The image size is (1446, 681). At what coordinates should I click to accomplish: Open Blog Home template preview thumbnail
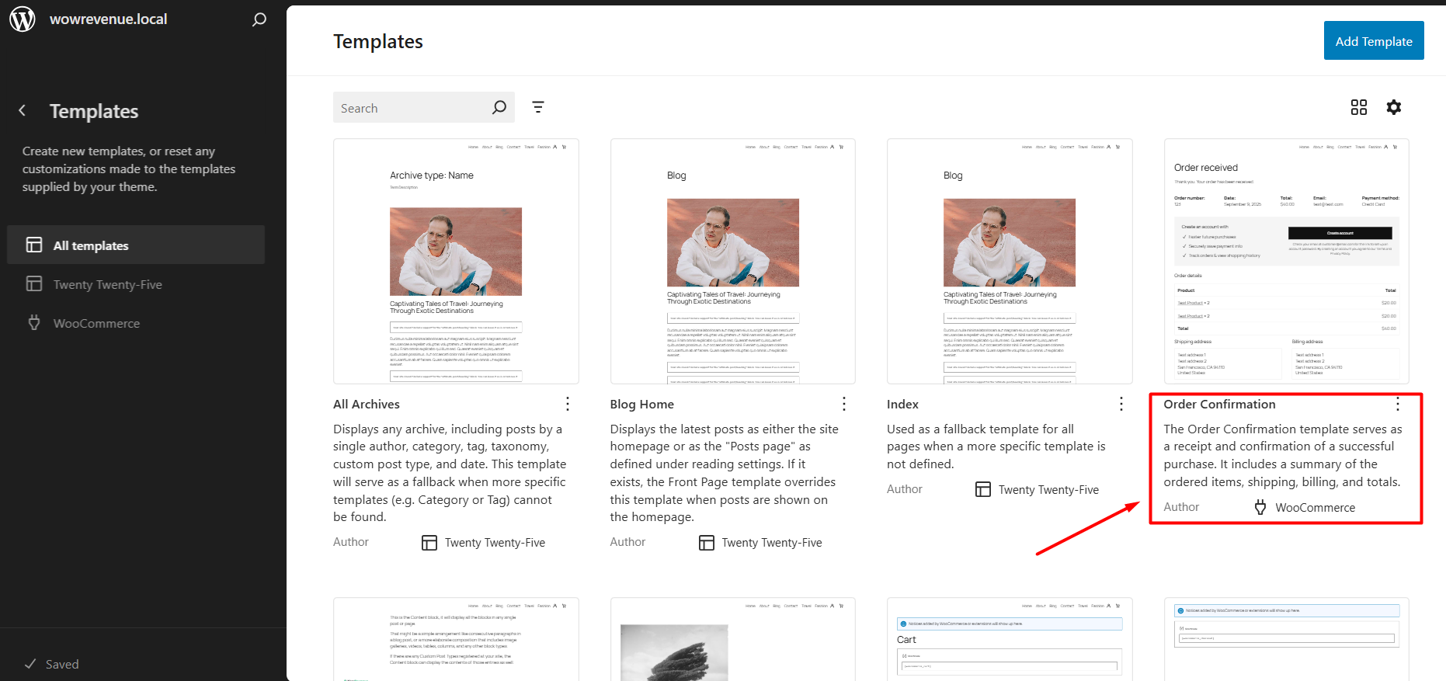pyautogui.click(x=733, y=261)
